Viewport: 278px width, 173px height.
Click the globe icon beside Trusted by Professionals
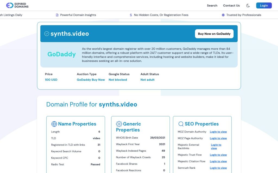tap(223, 15)
